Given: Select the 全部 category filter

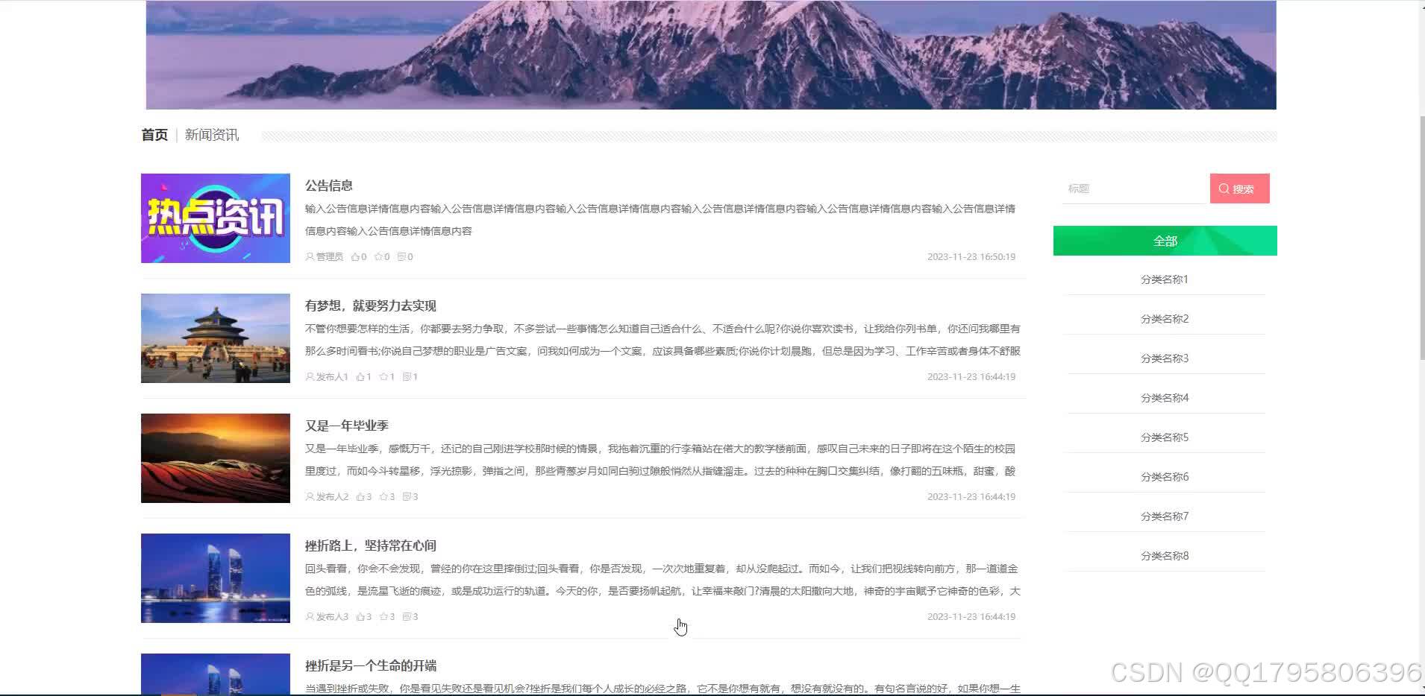Looking at the screenshot, I should pyautogui.click(x=1164, y=240).
